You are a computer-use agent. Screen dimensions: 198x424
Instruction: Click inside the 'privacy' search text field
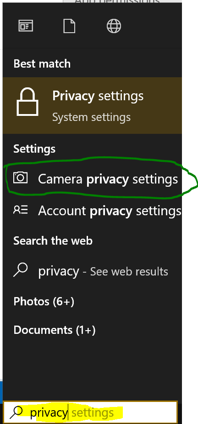click(90, 413)
